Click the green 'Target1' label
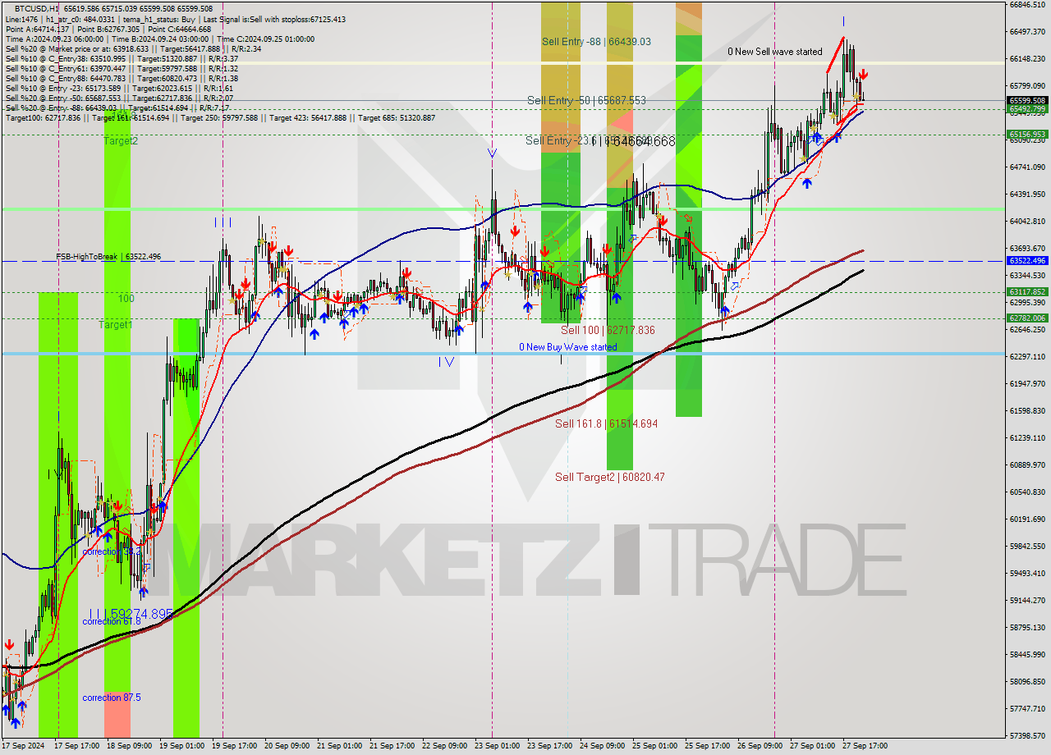 (116, 325)
